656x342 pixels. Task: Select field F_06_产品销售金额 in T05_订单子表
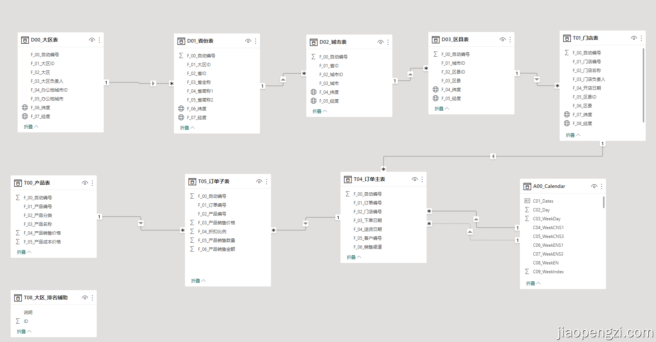(x=217, y=249)
